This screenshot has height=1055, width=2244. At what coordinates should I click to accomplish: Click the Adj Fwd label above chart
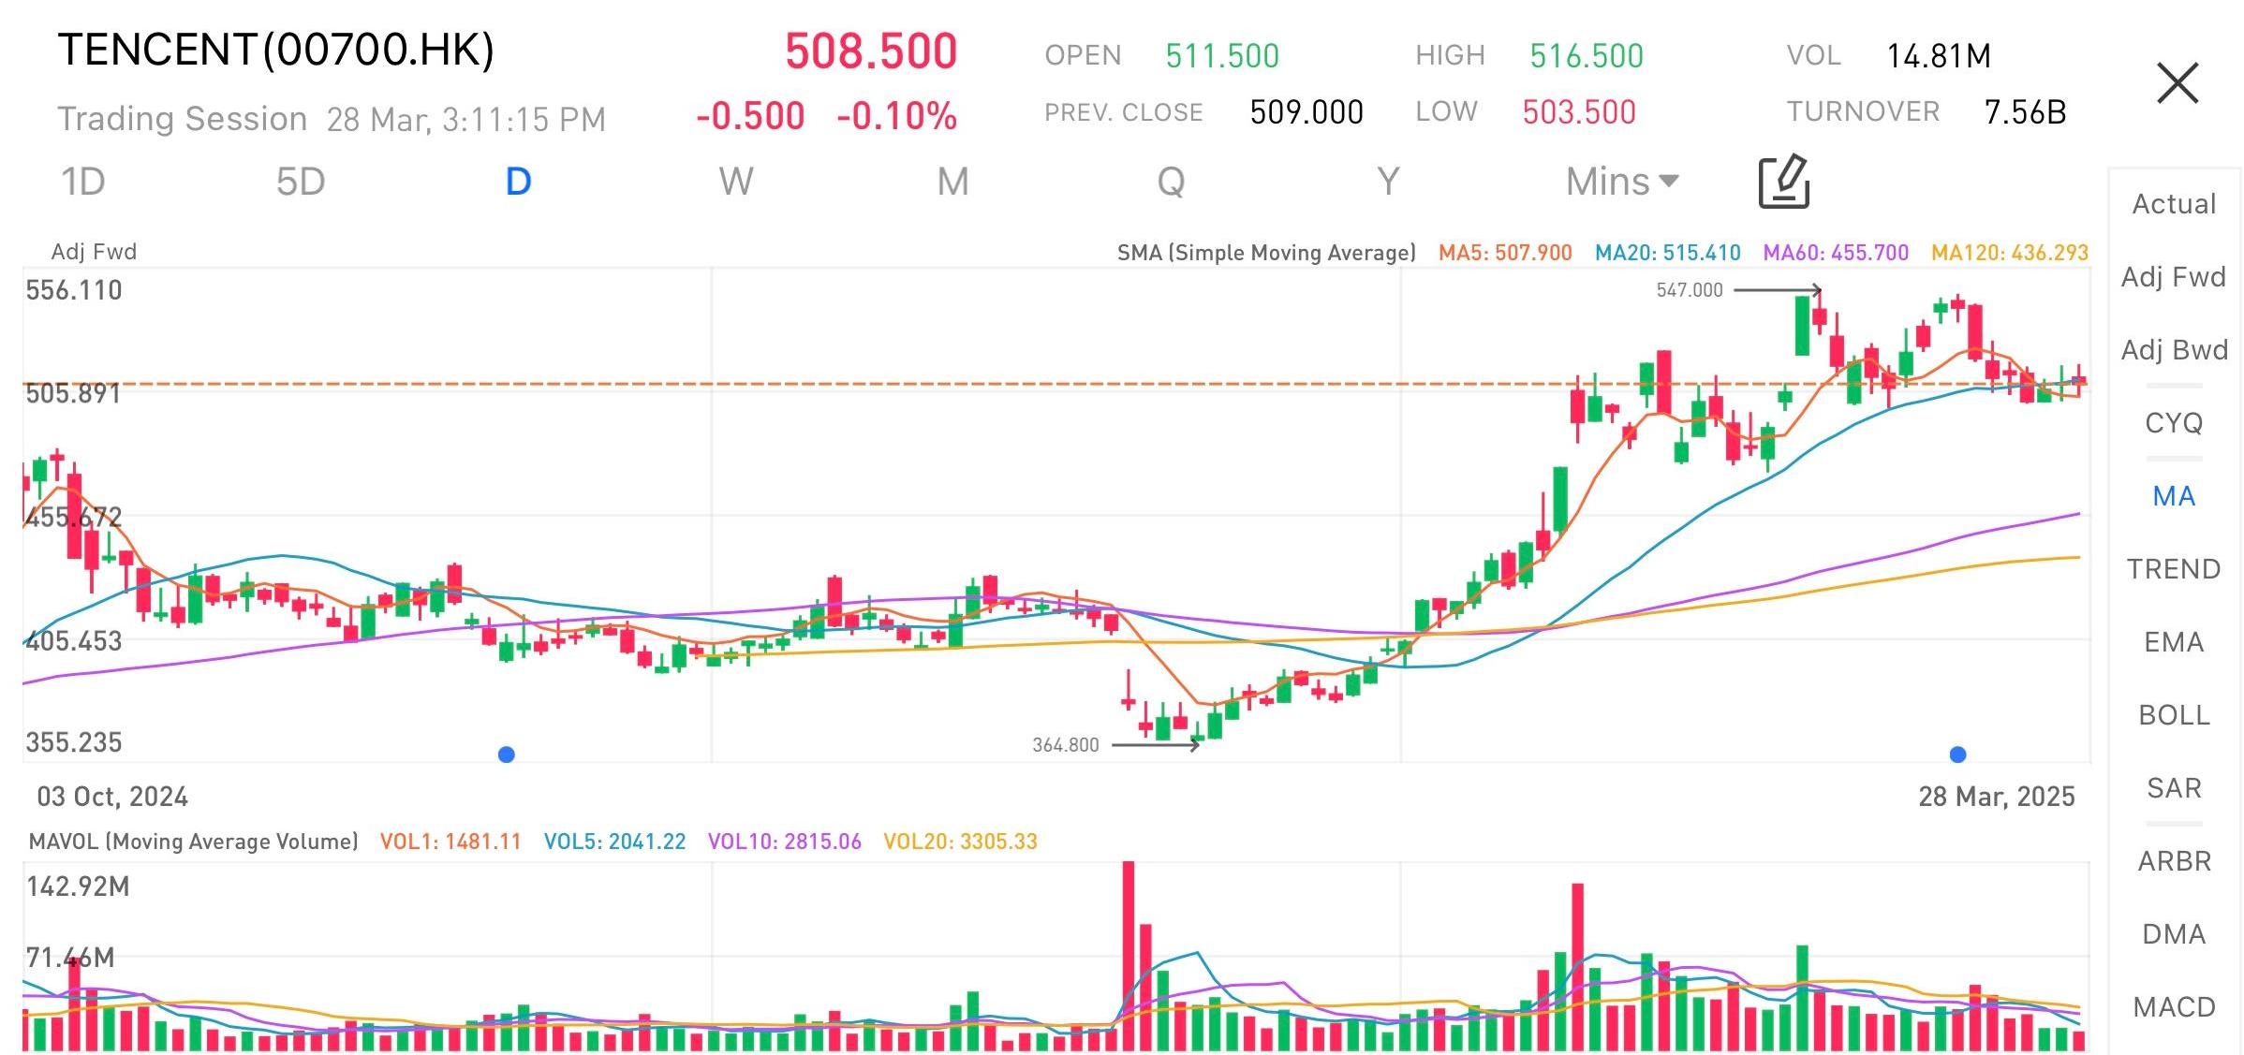(94, 252)
